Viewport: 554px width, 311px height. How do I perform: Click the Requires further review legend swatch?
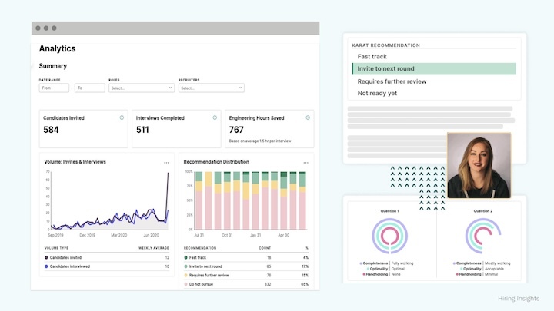[186, 275]
